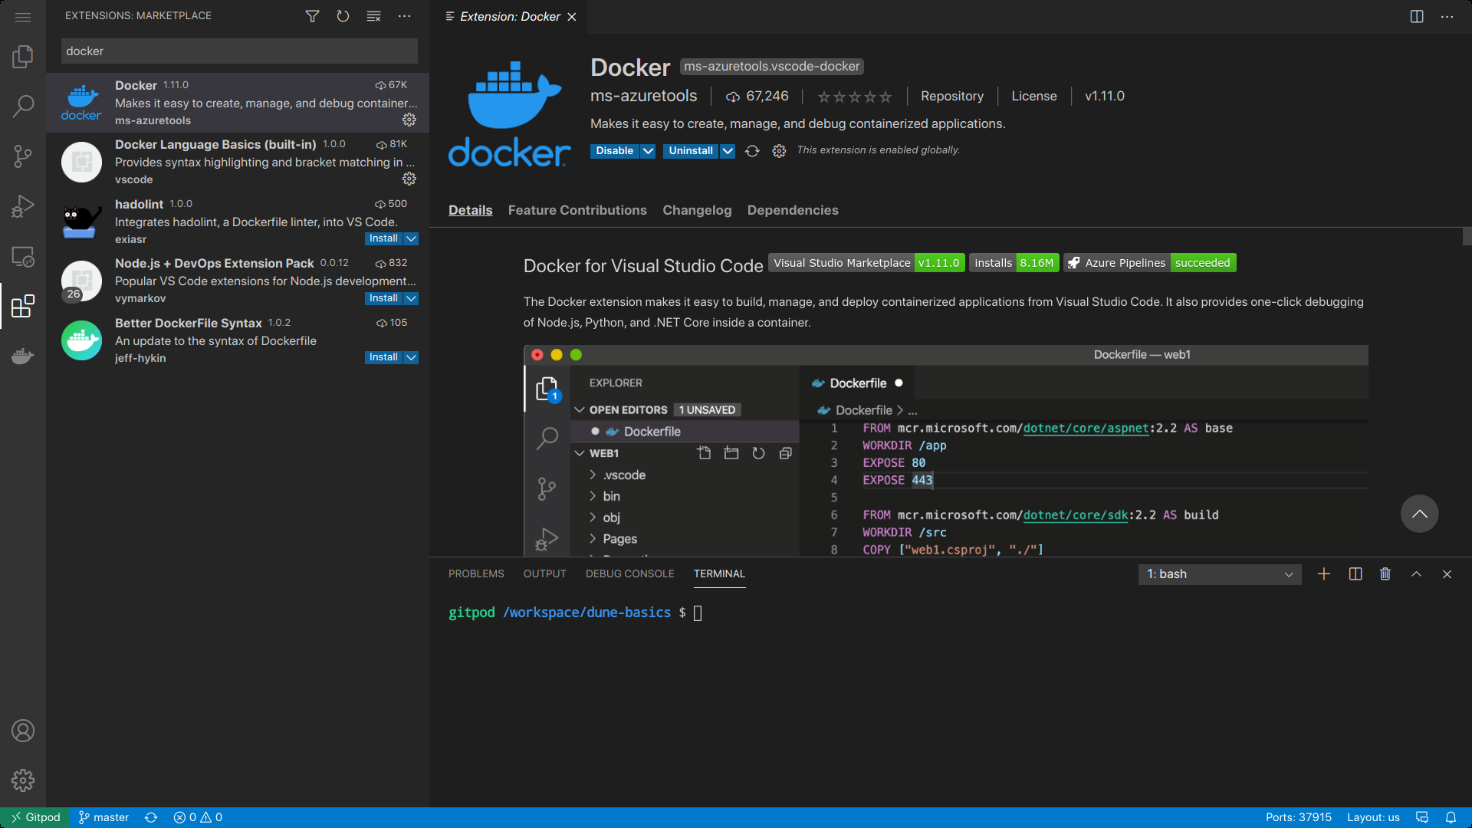Open the Search view

23,105
